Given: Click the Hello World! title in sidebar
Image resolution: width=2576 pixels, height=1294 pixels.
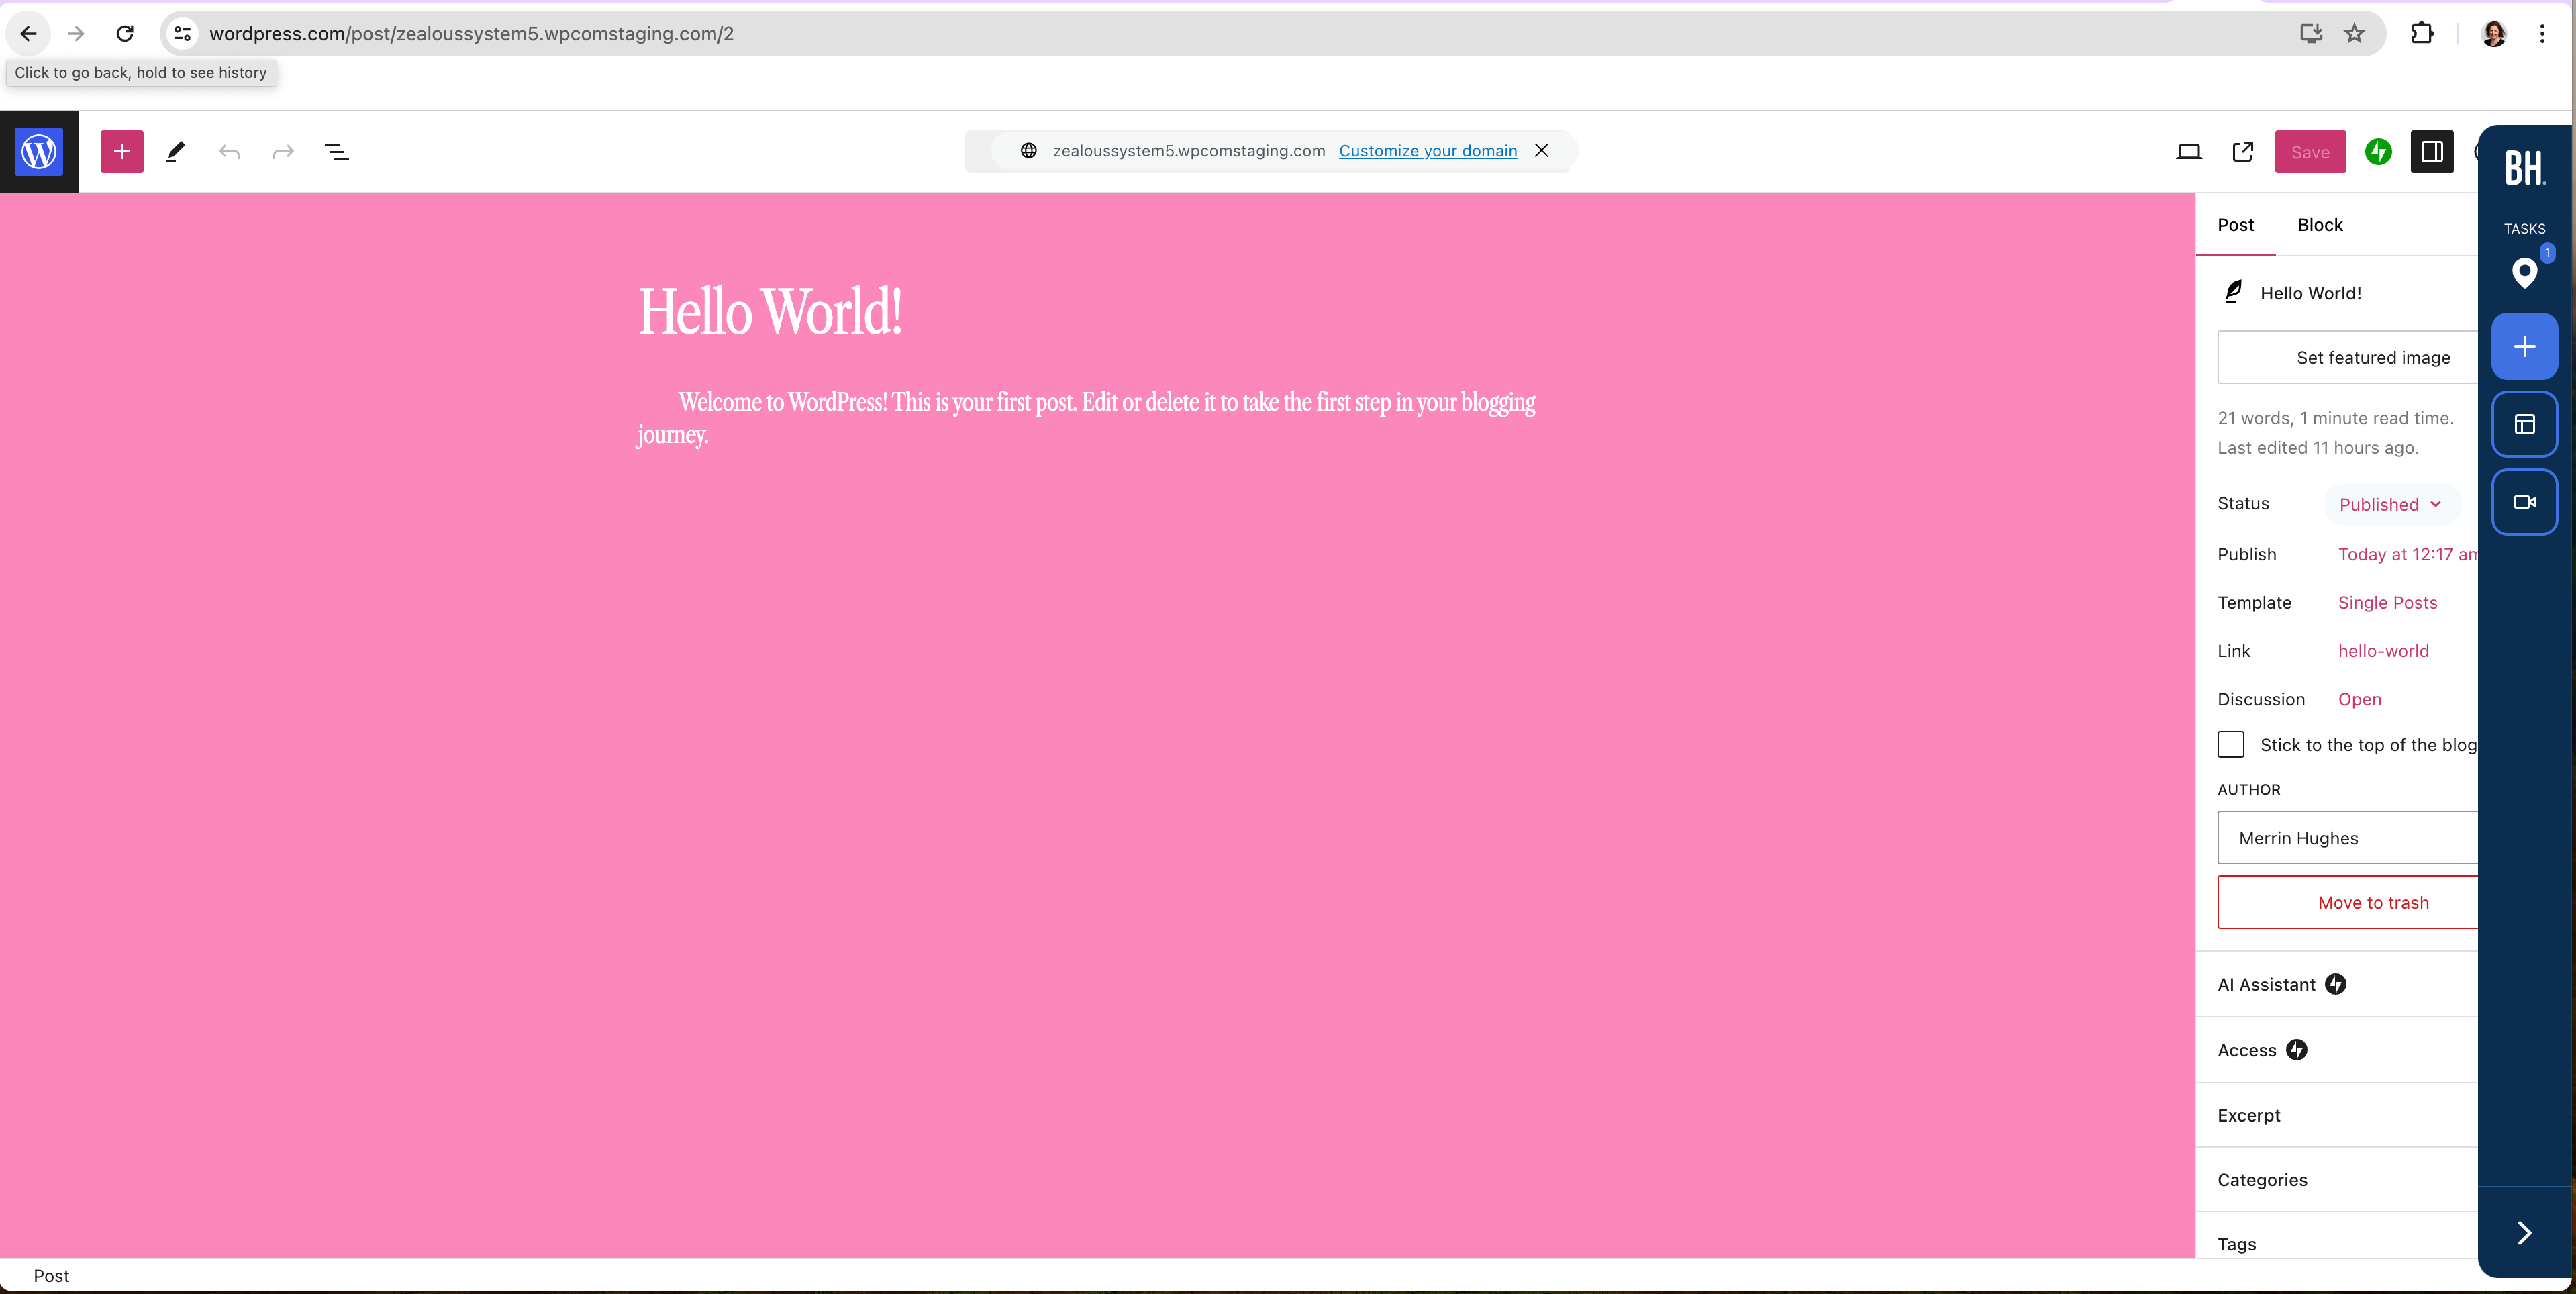Looking at the screenshot, I should pos(2311,293).
